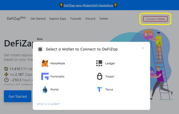The width and height of the screenshot is (179, 114).
Task: Choose Trezor wallet option
Action: click(x=106, y=76)
